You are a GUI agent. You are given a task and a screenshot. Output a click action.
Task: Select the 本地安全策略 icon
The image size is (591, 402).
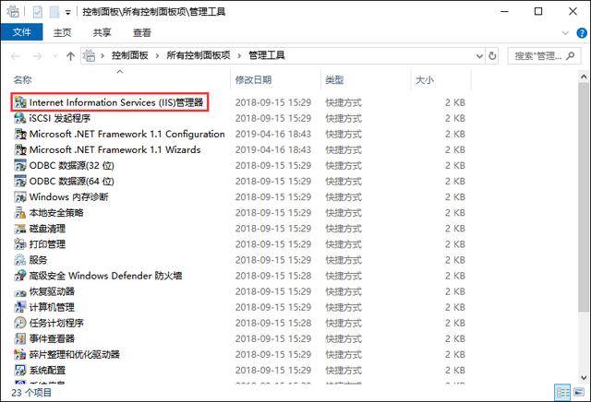pos(20,213)
